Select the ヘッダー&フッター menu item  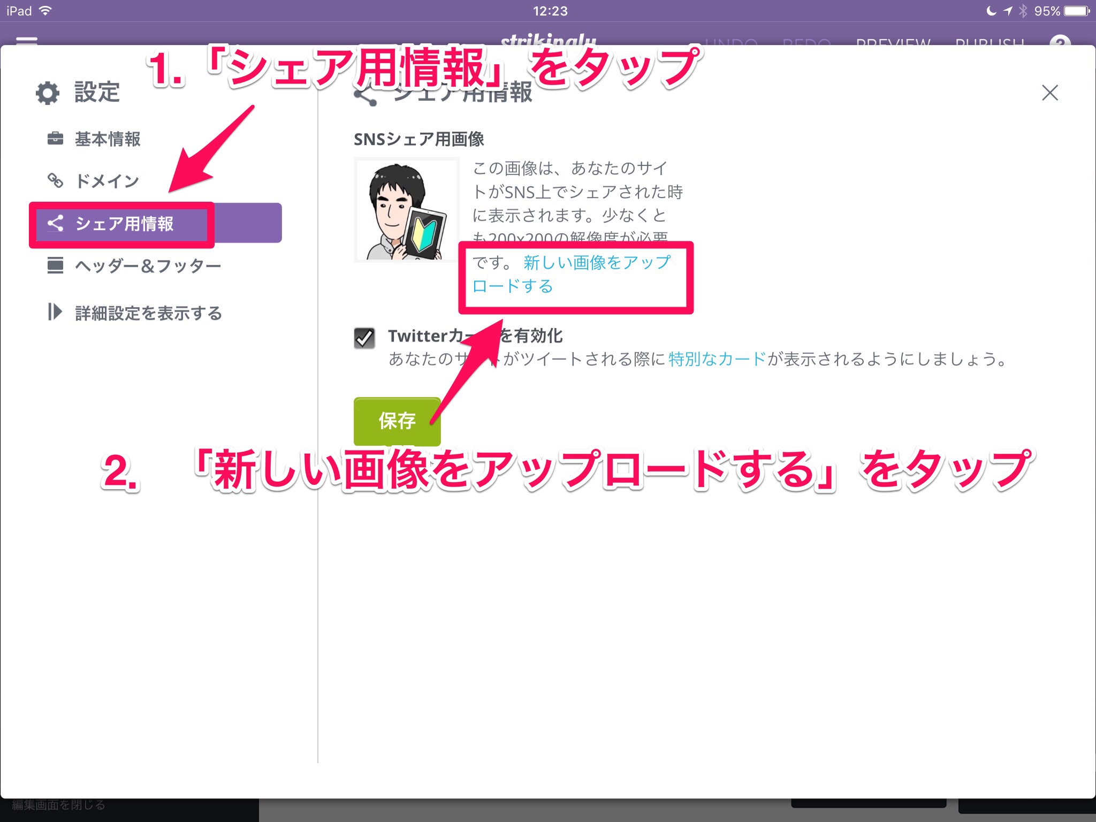pos(148,265)
